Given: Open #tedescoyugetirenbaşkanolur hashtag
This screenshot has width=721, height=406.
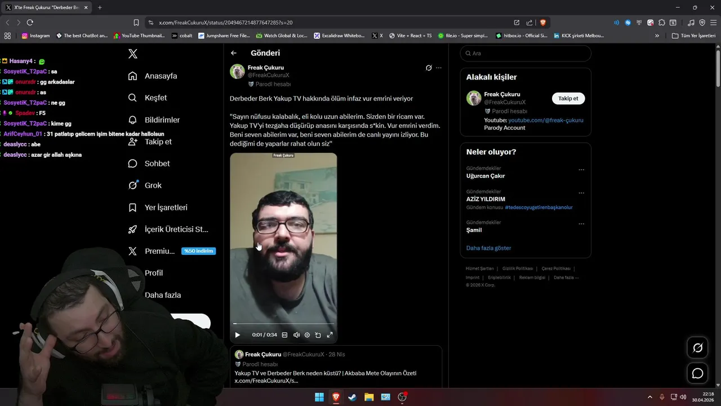Looking at the screenshot, I should pyautogui.click(x=538, y=208).
